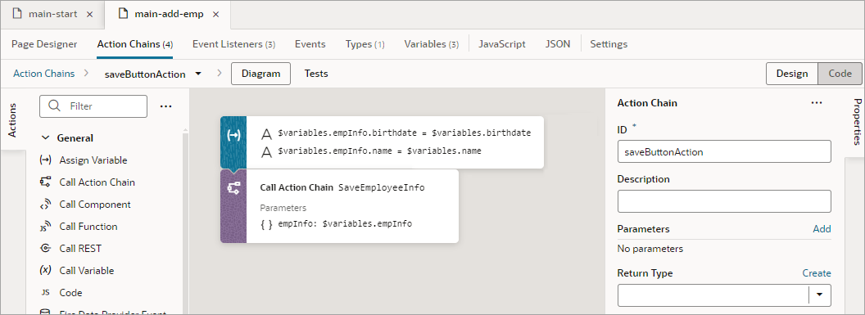Open the Events tab

(310, 44)
